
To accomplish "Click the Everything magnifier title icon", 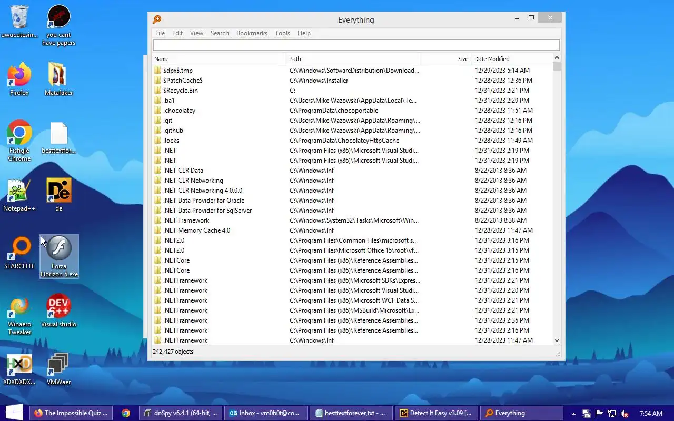I will point(157,20).
